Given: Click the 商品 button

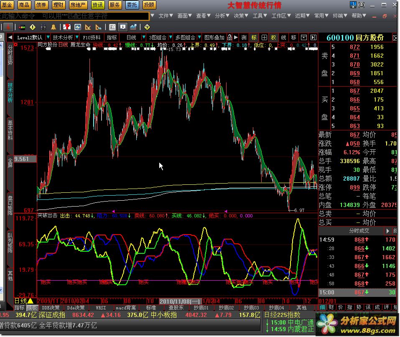Looking at the screenshot, I should click(24, 5).
